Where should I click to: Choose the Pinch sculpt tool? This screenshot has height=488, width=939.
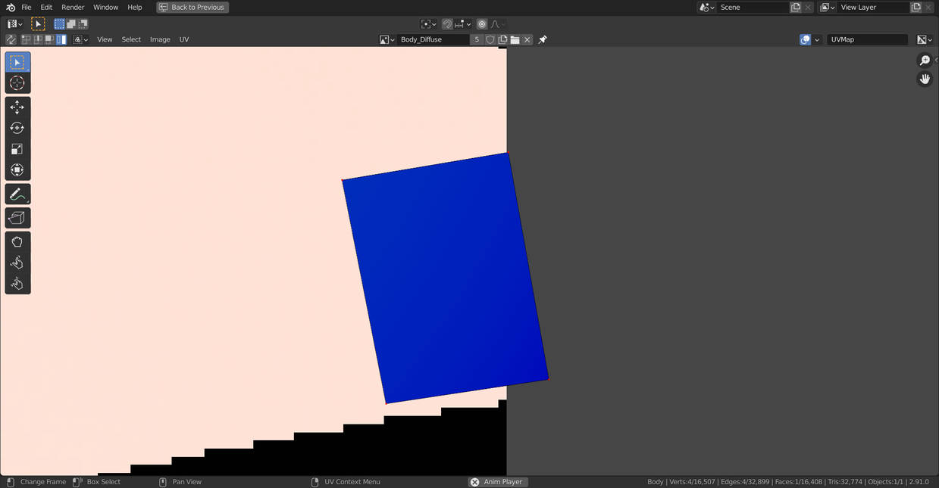coord(17,284)
